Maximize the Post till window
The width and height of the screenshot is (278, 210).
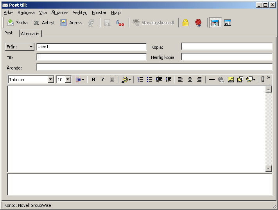click(265, 5)
